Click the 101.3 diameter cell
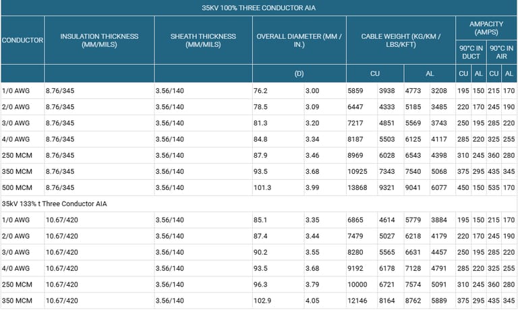The width and height of the screenshot is (518, 310). [263, 187]
